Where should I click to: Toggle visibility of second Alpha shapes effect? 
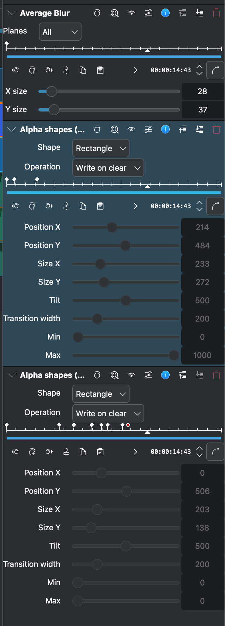click(x=131, y=375)
